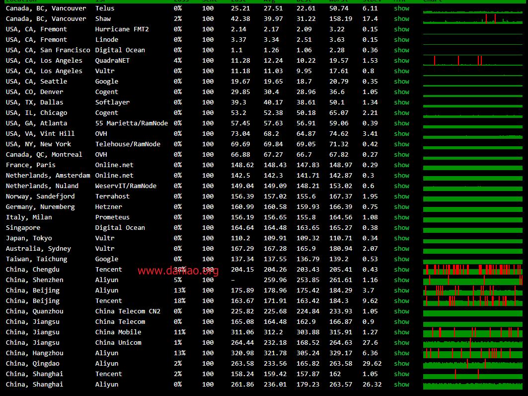Click latency chart for Vancouver Shaw row
This screenshot has height=396, width=528.
473,19
